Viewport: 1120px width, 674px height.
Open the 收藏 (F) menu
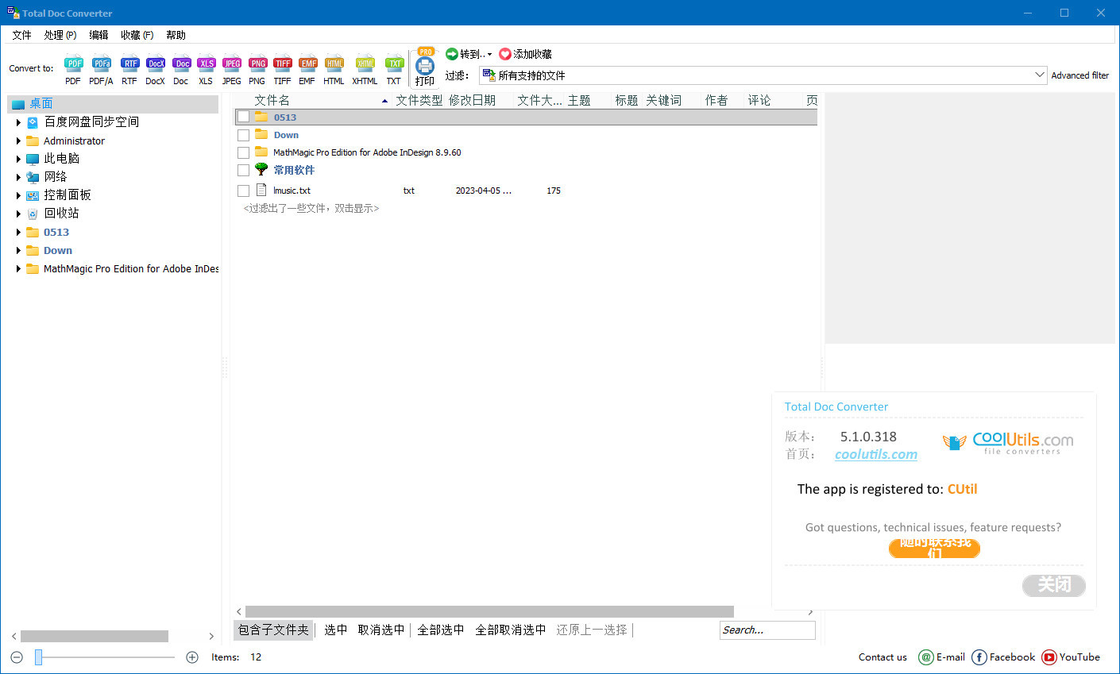136,34
